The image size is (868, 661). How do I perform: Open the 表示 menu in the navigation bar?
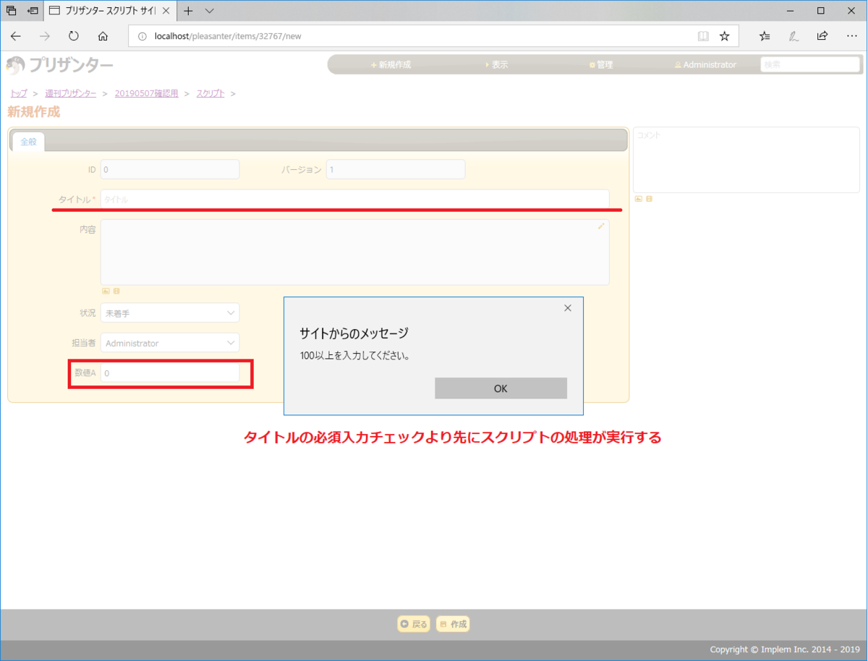click(x=500, y=64)
